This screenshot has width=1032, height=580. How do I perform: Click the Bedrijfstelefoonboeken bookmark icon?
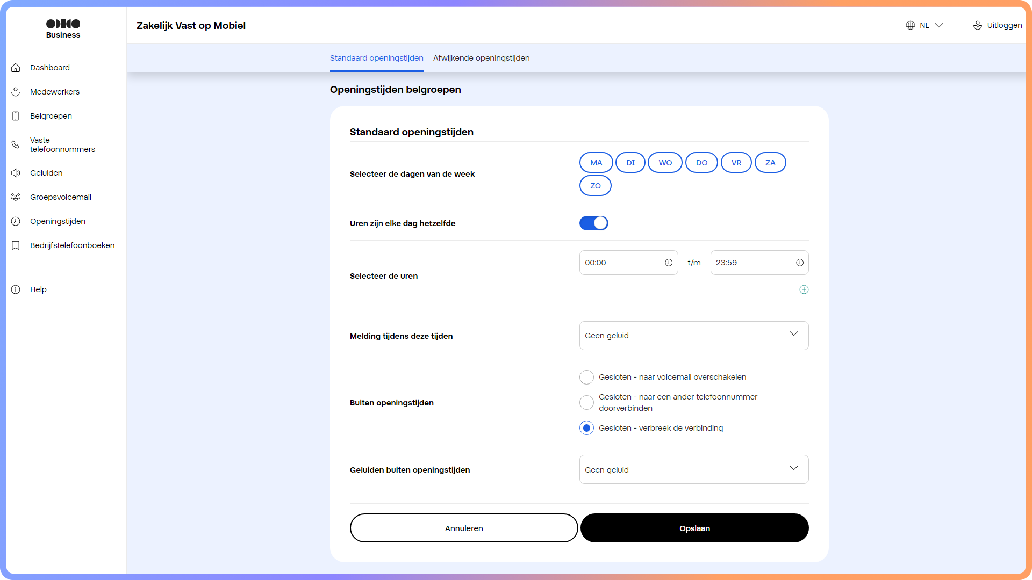point(16,245)
